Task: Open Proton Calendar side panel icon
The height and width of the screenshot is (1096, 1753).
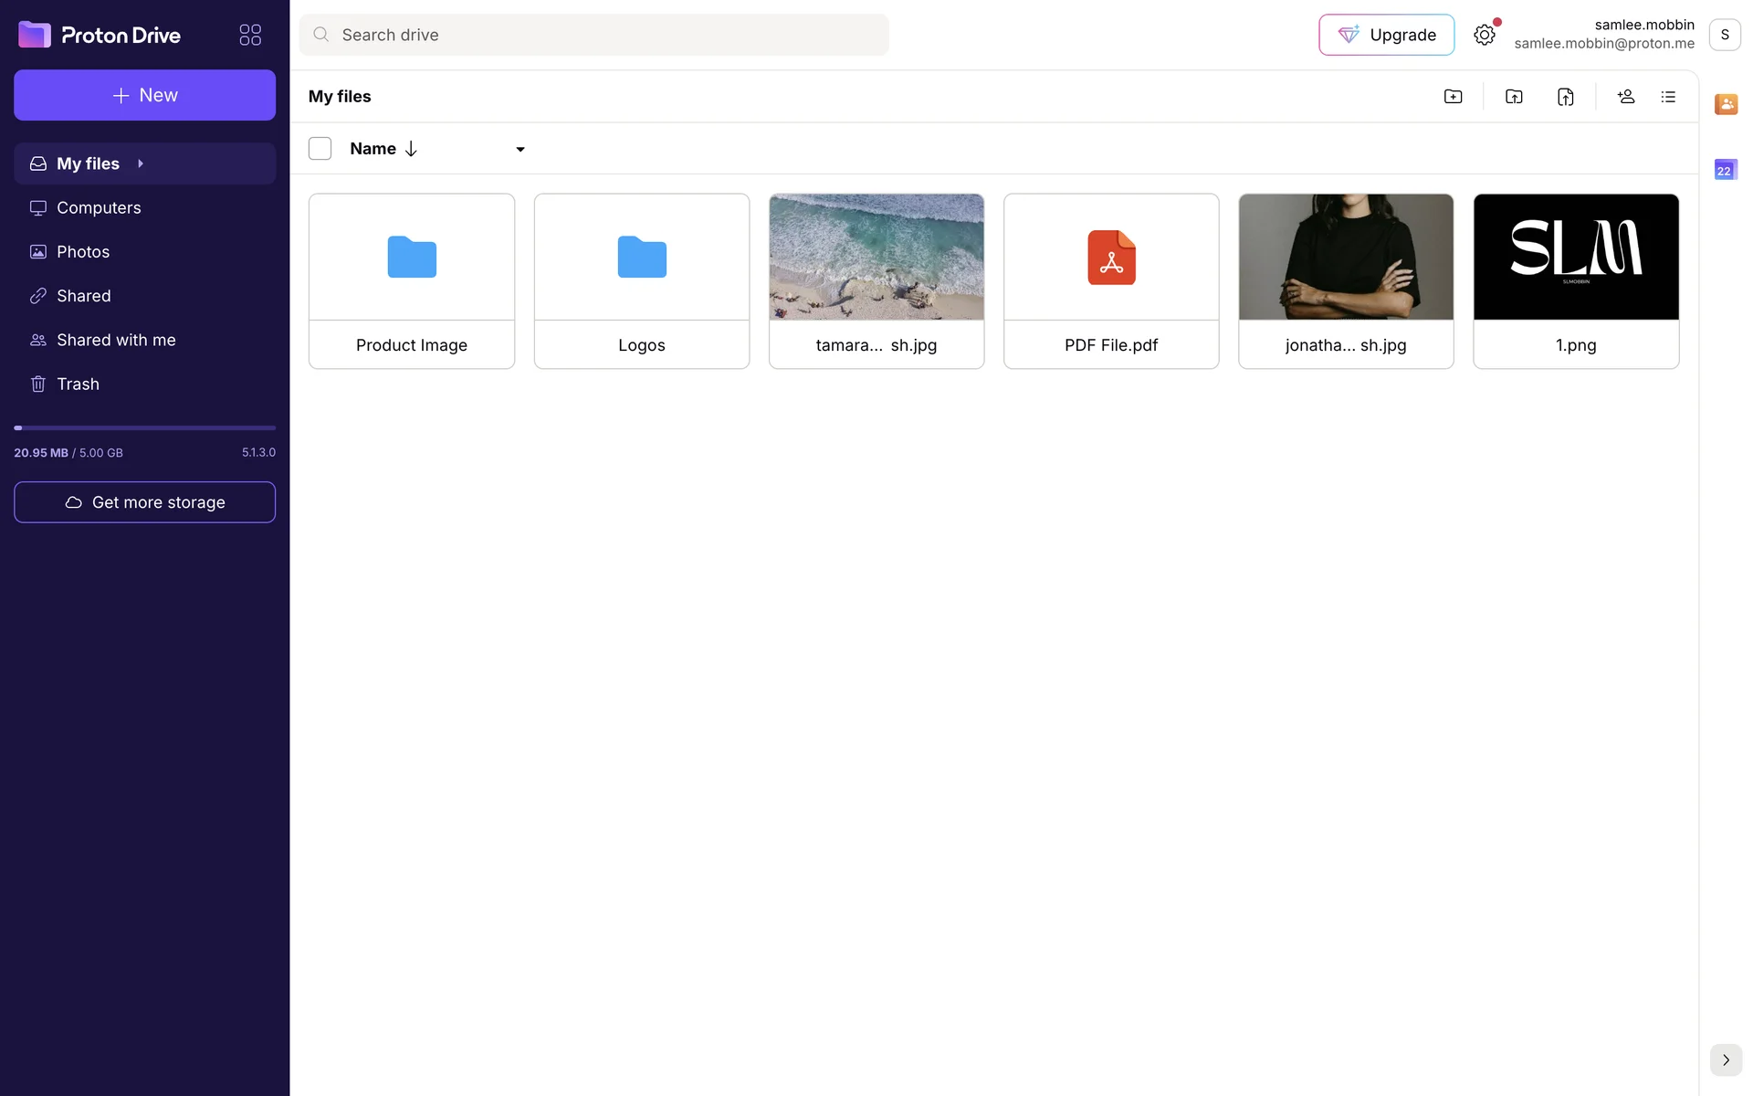Action: [x=1725, y=170]
